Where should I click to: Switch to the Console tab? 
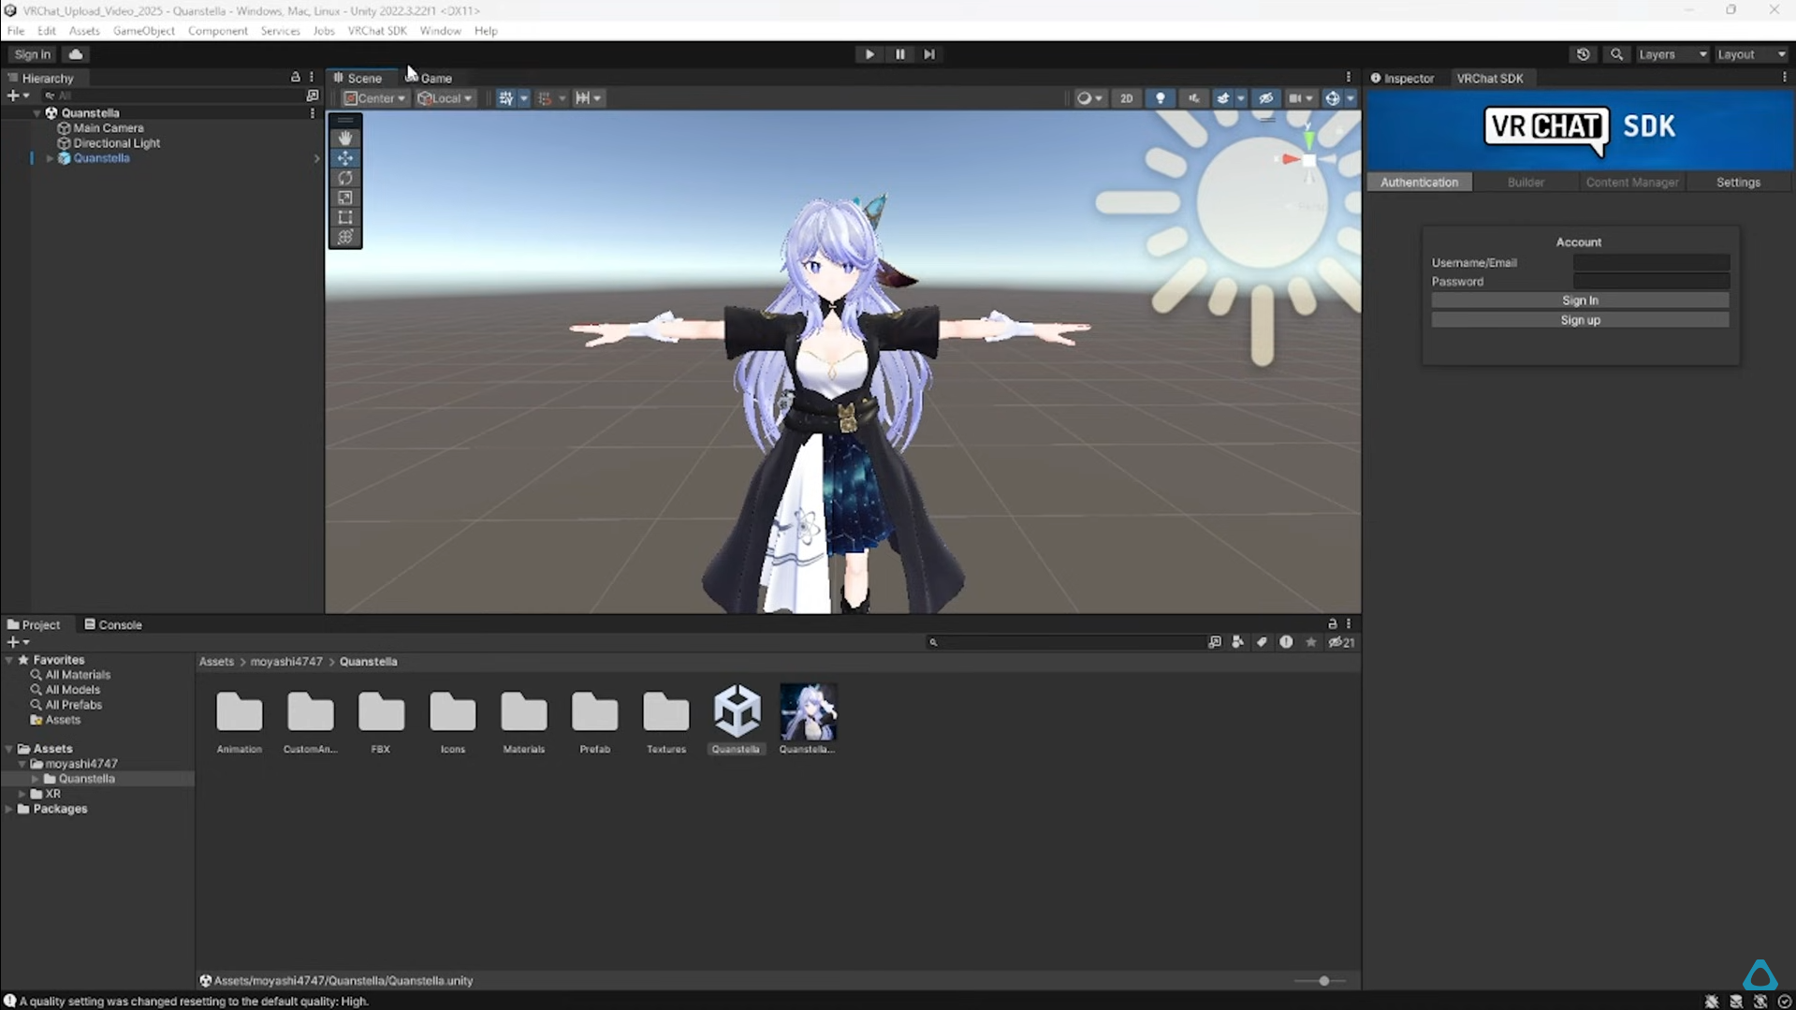113,624
